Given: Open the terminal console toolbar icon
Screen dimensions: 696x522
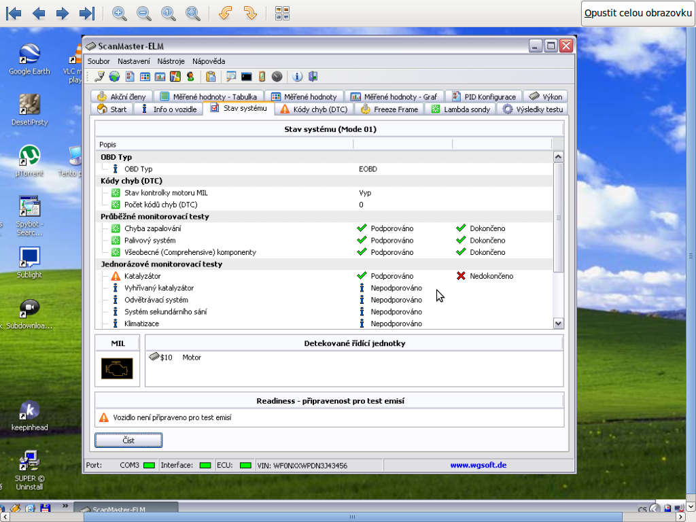Looking at the screenshot, I should coord(247,77).
